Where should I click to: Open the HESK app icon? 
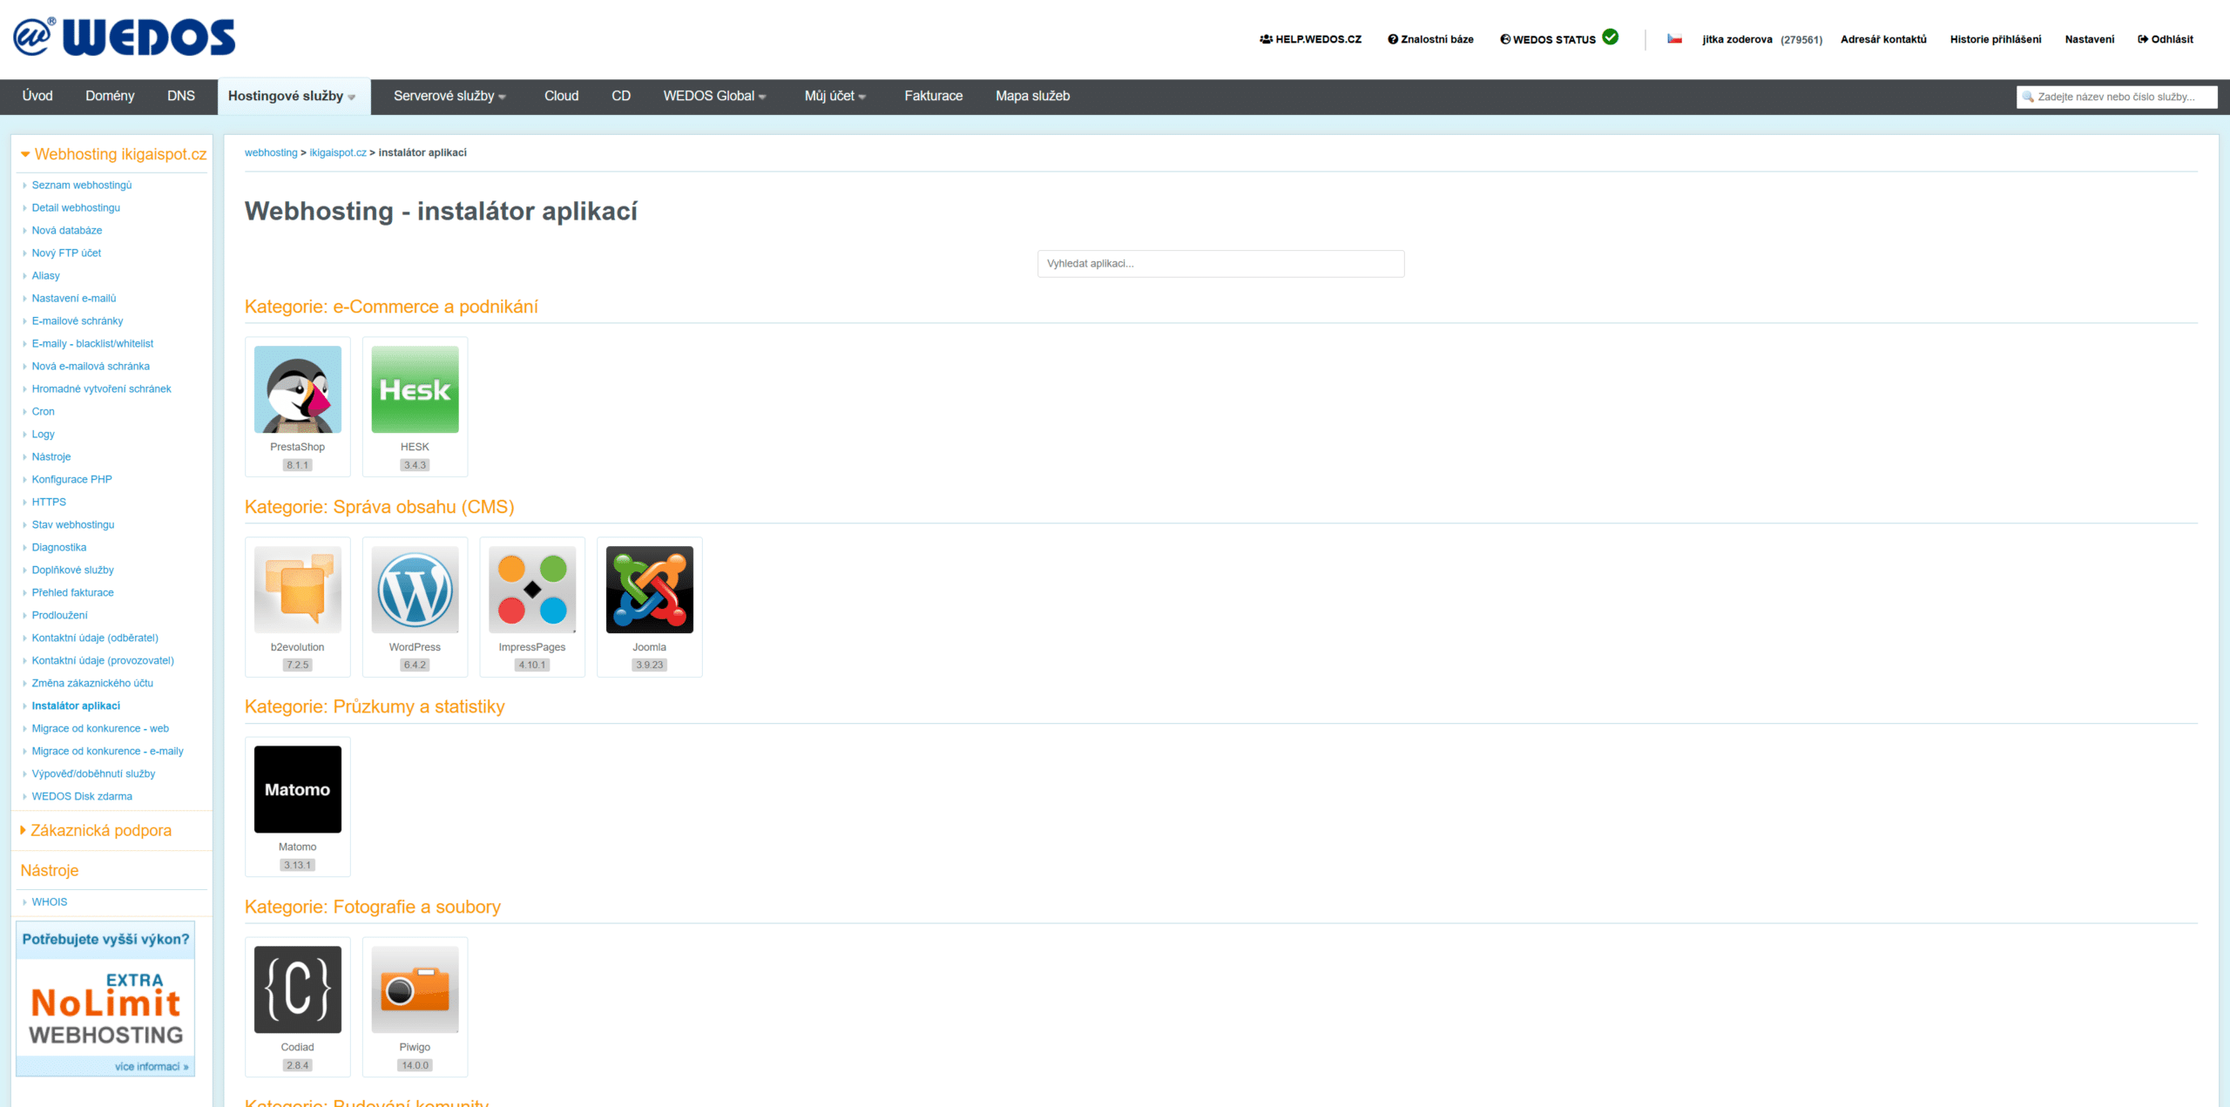tap(415, 389)
